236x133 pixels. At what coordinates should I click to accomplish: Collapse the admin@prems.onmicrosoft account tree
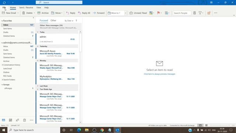pos(2,43)
